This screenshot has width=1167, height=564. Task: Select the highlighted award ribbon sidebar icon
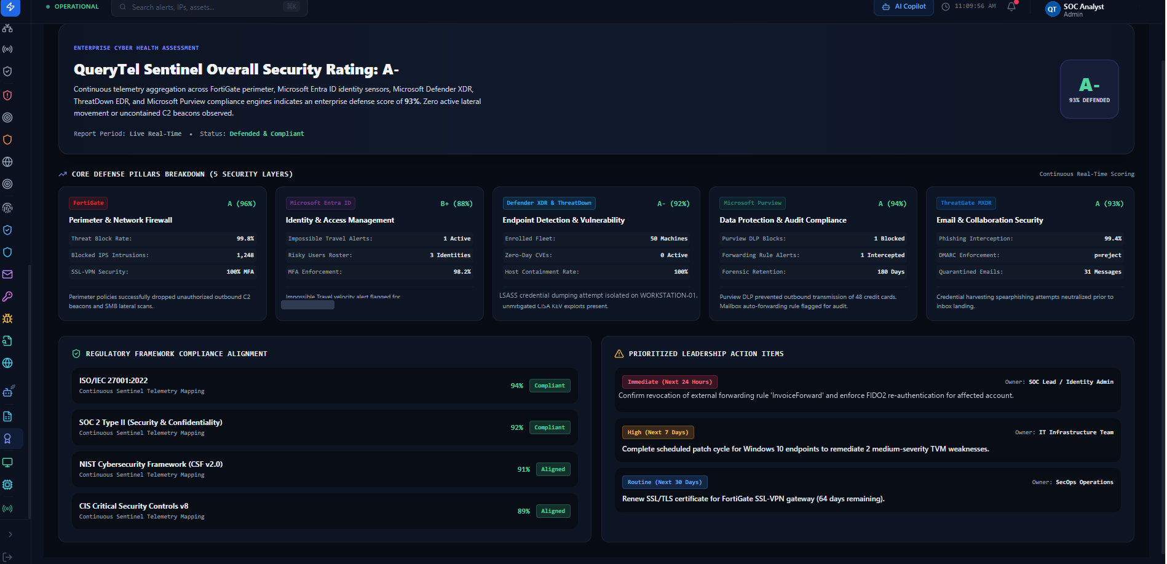pyautogui.click(x=7, y=439)
